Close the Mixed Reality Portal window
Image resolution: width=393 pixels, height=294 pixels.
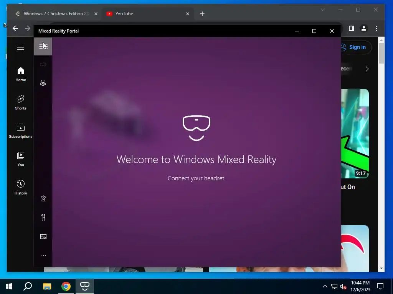[332, 31]
